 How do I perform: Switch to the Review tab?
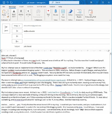52,7
